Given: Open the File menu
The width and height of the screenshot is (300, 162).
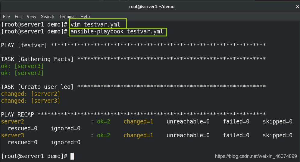Looking at the screenshot, I should point(6,17).
